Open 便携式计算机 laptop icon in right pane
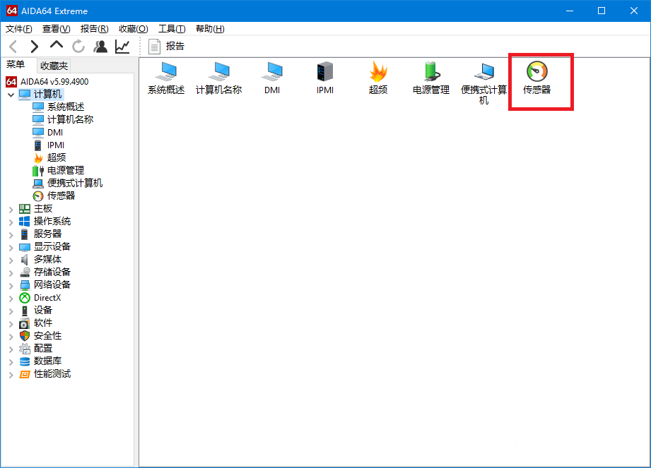651x468 pixels. (x=483, y=83)
